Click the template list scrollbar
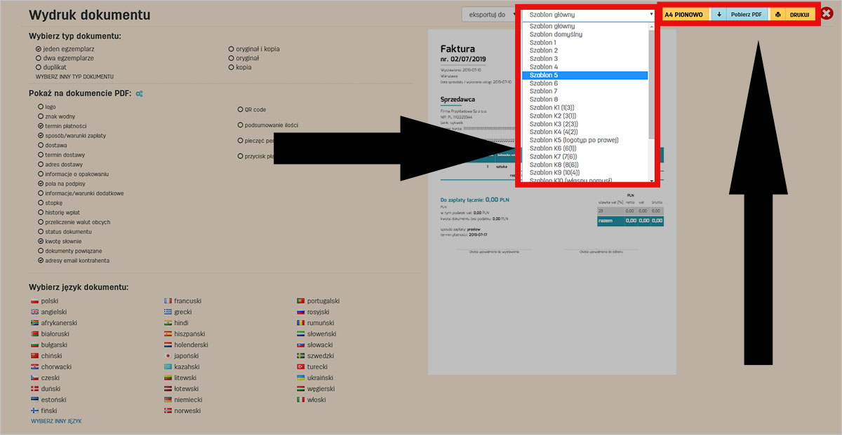The width and height of the screenshot is (842, 435). (652, 84)
